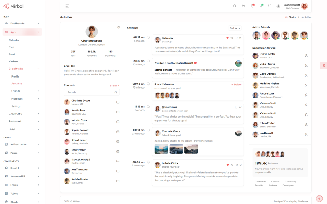
Task: Open the shopping cart icon
Action: click(261, 6)
